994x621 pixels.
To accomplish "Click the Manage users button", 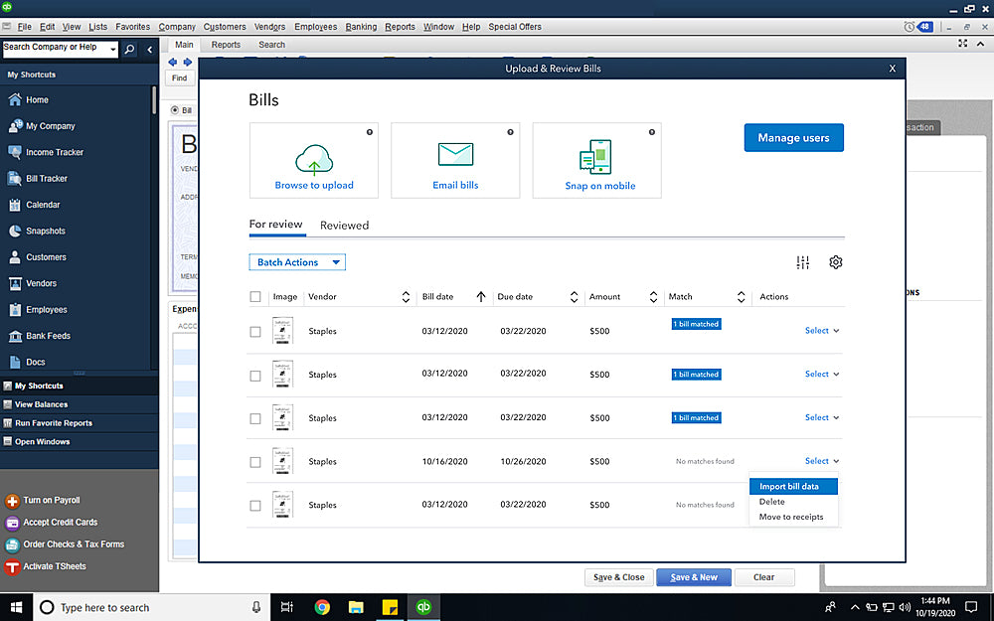I will point(793,138).
